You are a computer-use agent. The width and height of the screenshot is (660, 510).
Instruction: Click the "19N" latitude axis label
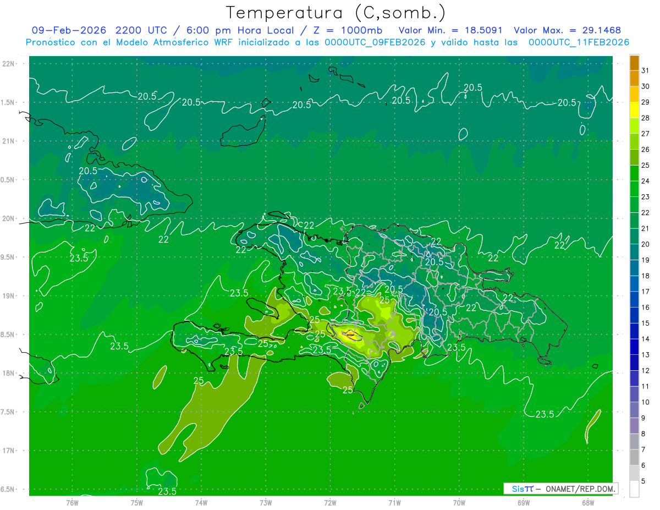9,296
